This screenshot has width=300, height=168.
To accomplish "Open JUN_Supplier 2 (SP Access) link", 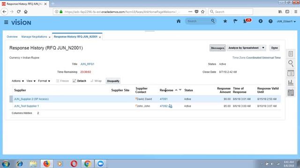I will click(31, 99).
